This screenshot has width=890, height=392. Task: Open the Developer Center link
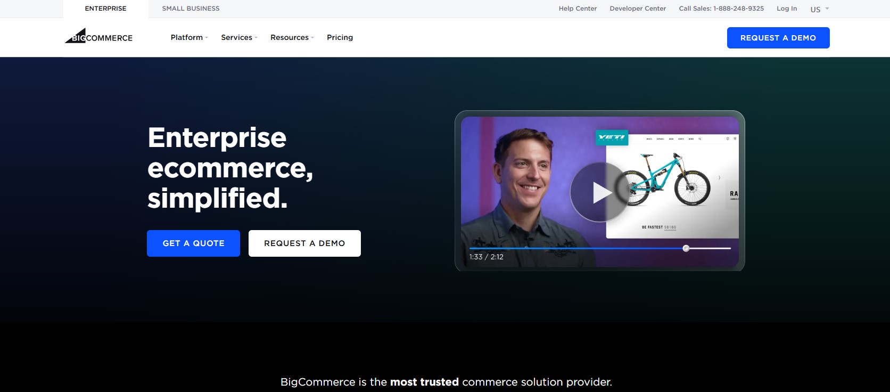(x=638, y=9)
